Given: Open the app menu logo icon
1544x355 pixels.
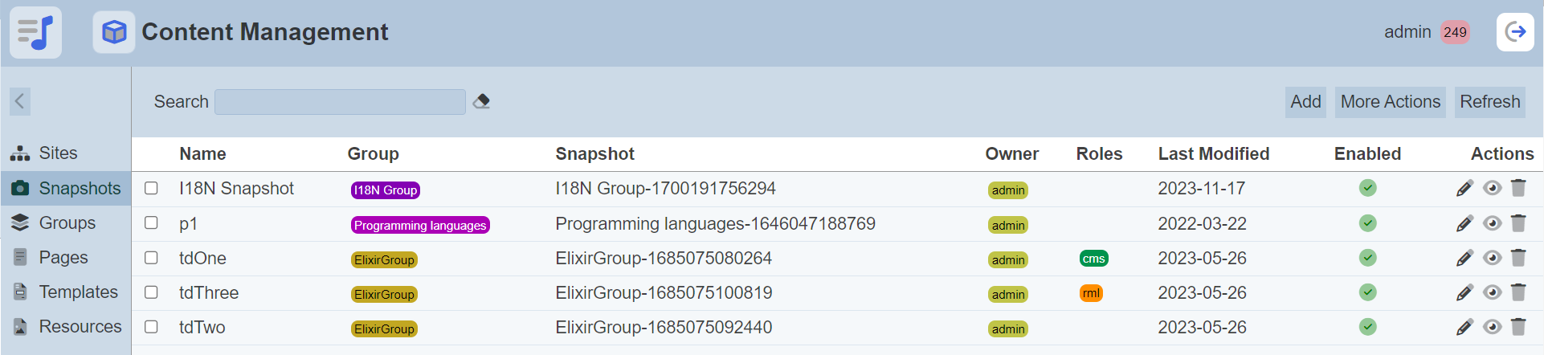Looking at the screenshot, I should [x=35, y=32].
